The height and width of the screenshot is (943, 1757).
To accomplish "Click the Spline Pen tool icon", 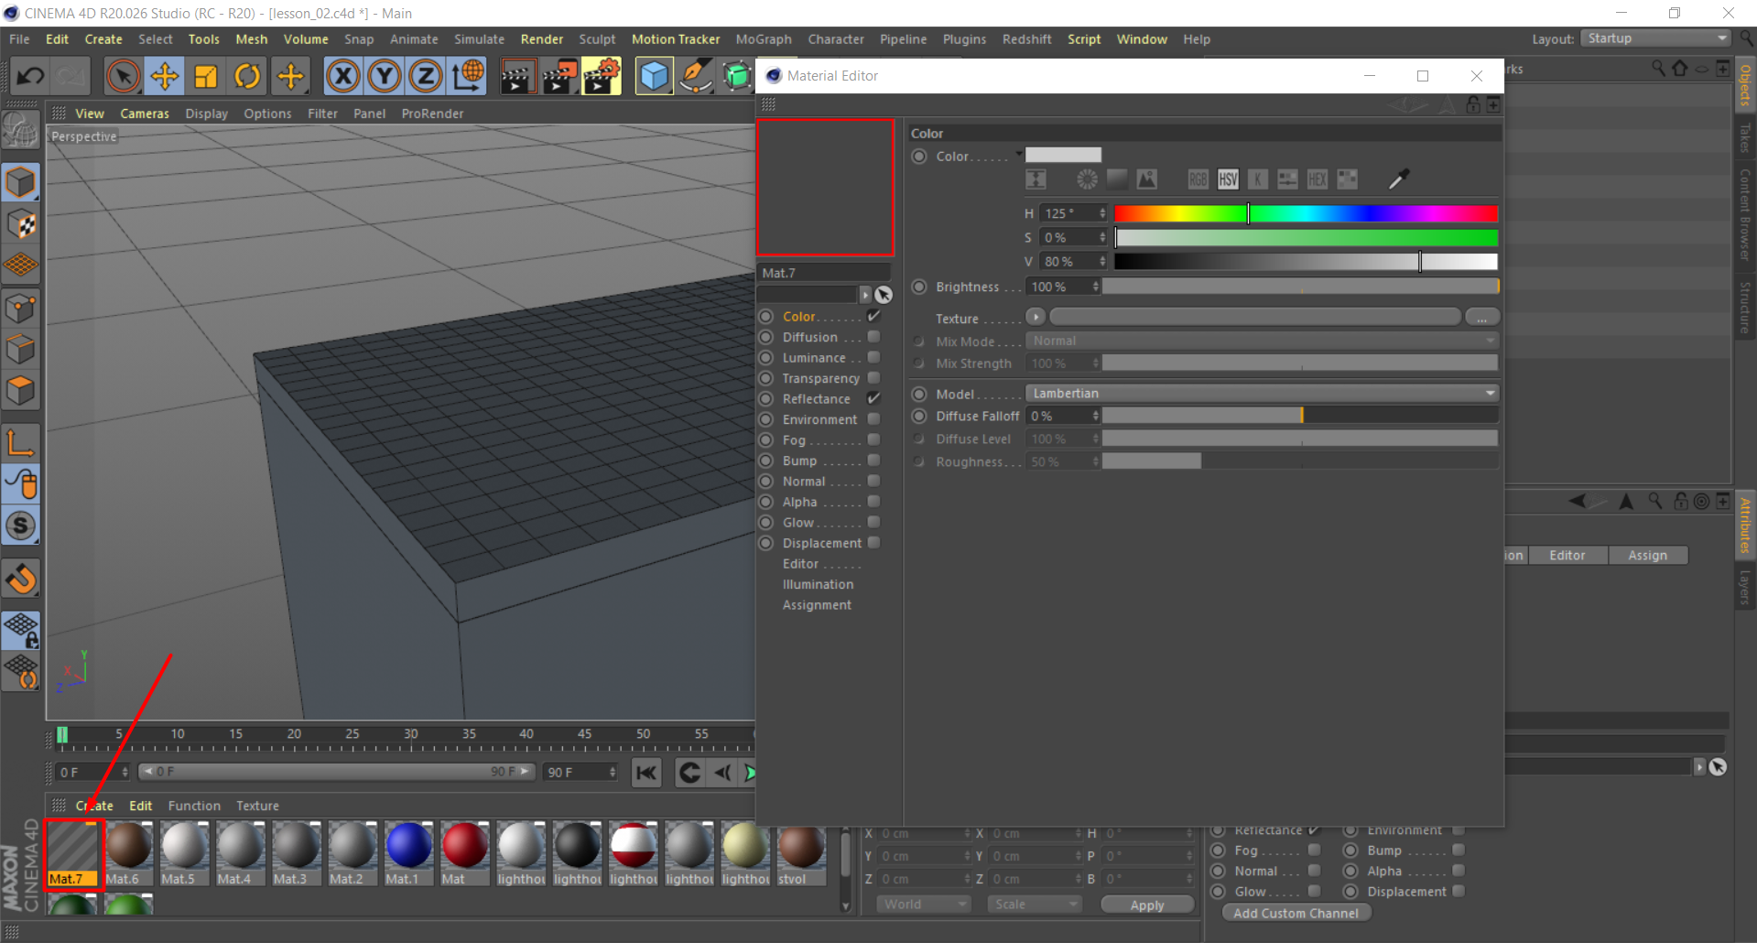I will click(x=696, y=76).
